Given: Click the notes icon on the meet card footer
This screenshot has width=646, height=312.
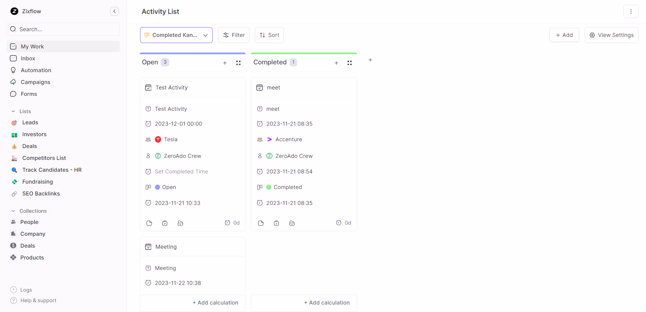Looking at the screenshot, I should pos(261,223).
